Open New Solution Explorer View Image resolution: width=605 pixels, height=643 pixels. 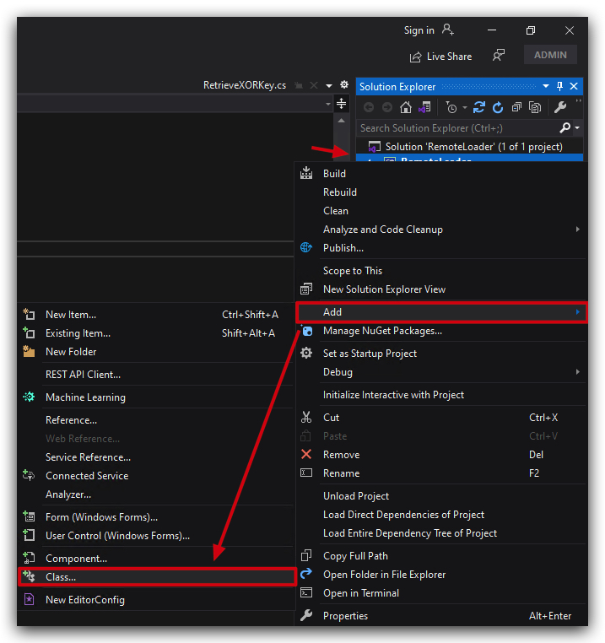[441, 289]
